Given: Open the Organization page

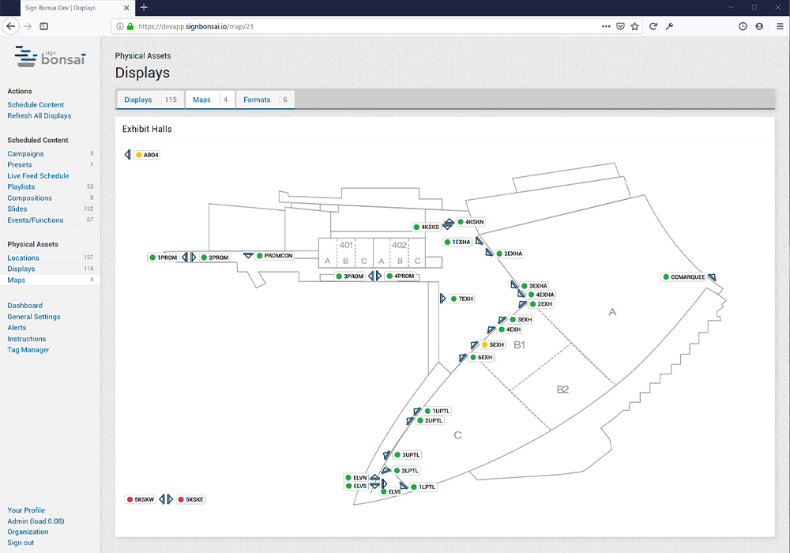Looking at the screenshot, I should pos(28,532).
